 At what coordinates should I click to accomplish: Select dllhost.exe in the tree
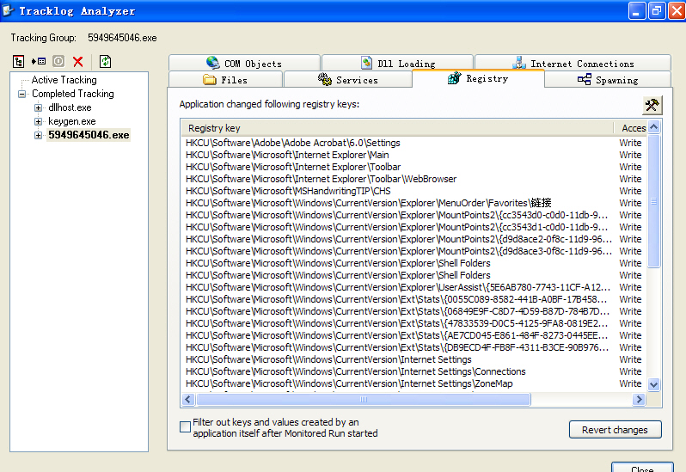pos(70,107)
